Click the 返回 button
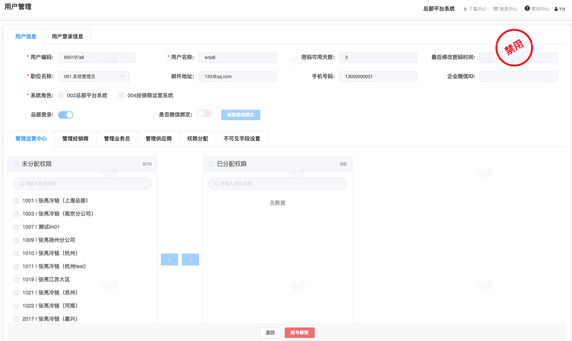 click(x=270, y=333)
